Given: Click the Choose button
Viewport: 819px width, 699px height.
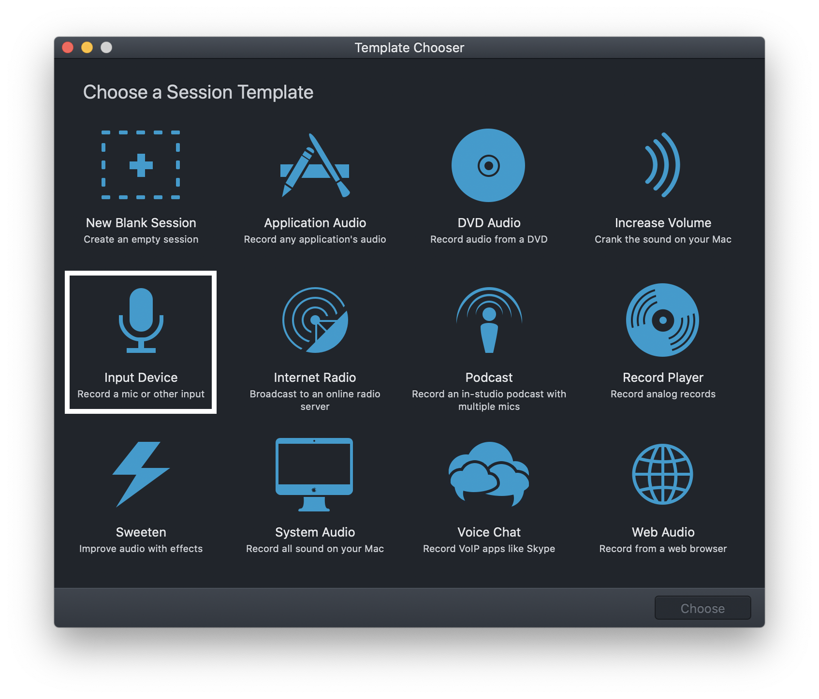Looking at the screenshot, I should click(702, 608).
